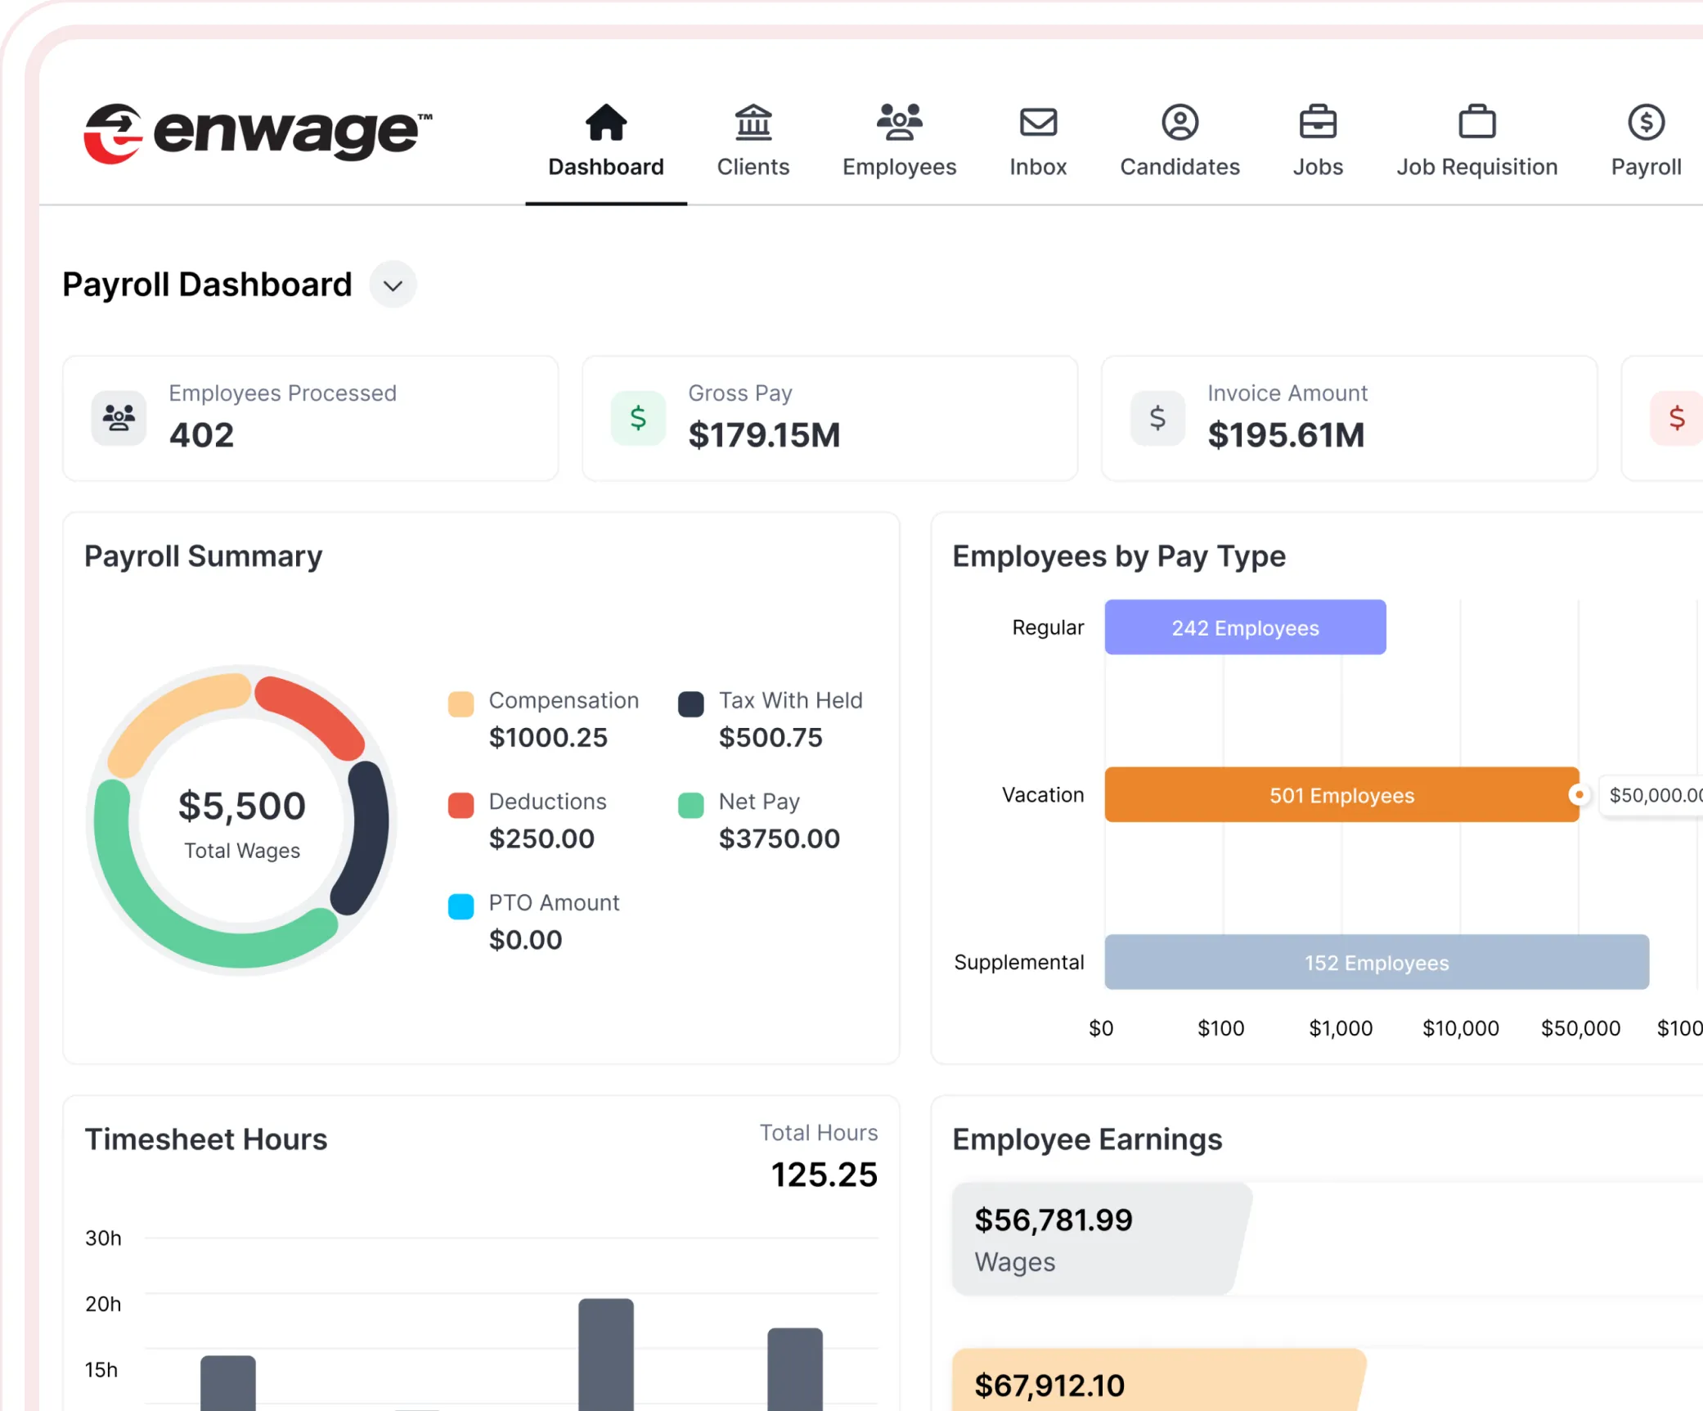This screenshot has width=1703, height=1411.
Task: Select the Employees tab label
Action: [x=899, y=167]
